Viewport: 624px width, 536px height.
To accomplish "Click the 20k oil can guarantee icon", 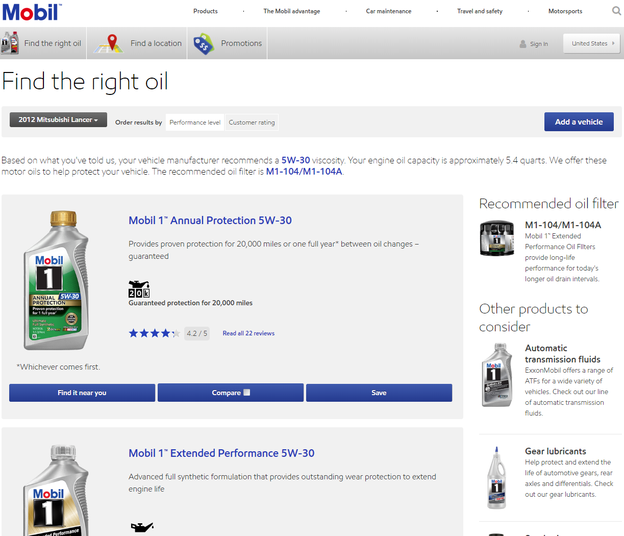I will coord(139,288).
